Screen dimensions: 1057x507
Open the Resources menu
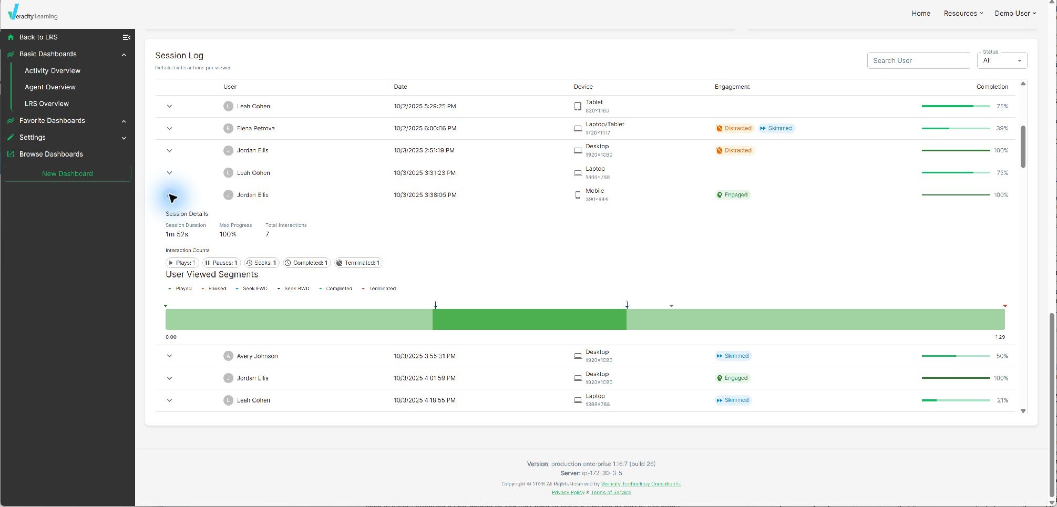point(963,13)
